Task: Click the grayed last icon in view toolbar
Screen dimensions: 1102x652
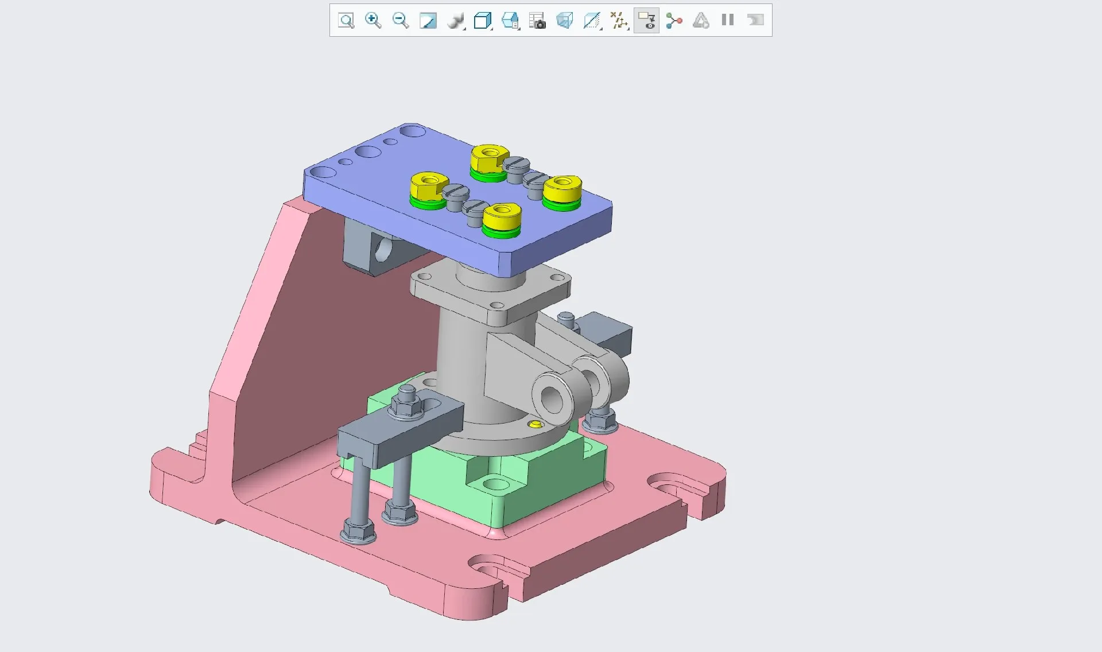Action: pyautogui.click(x=755, y=20)
